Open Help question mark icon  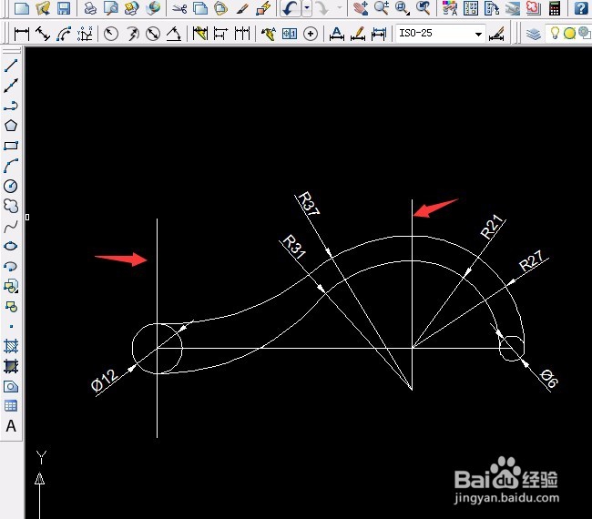[x=581, y=7]
